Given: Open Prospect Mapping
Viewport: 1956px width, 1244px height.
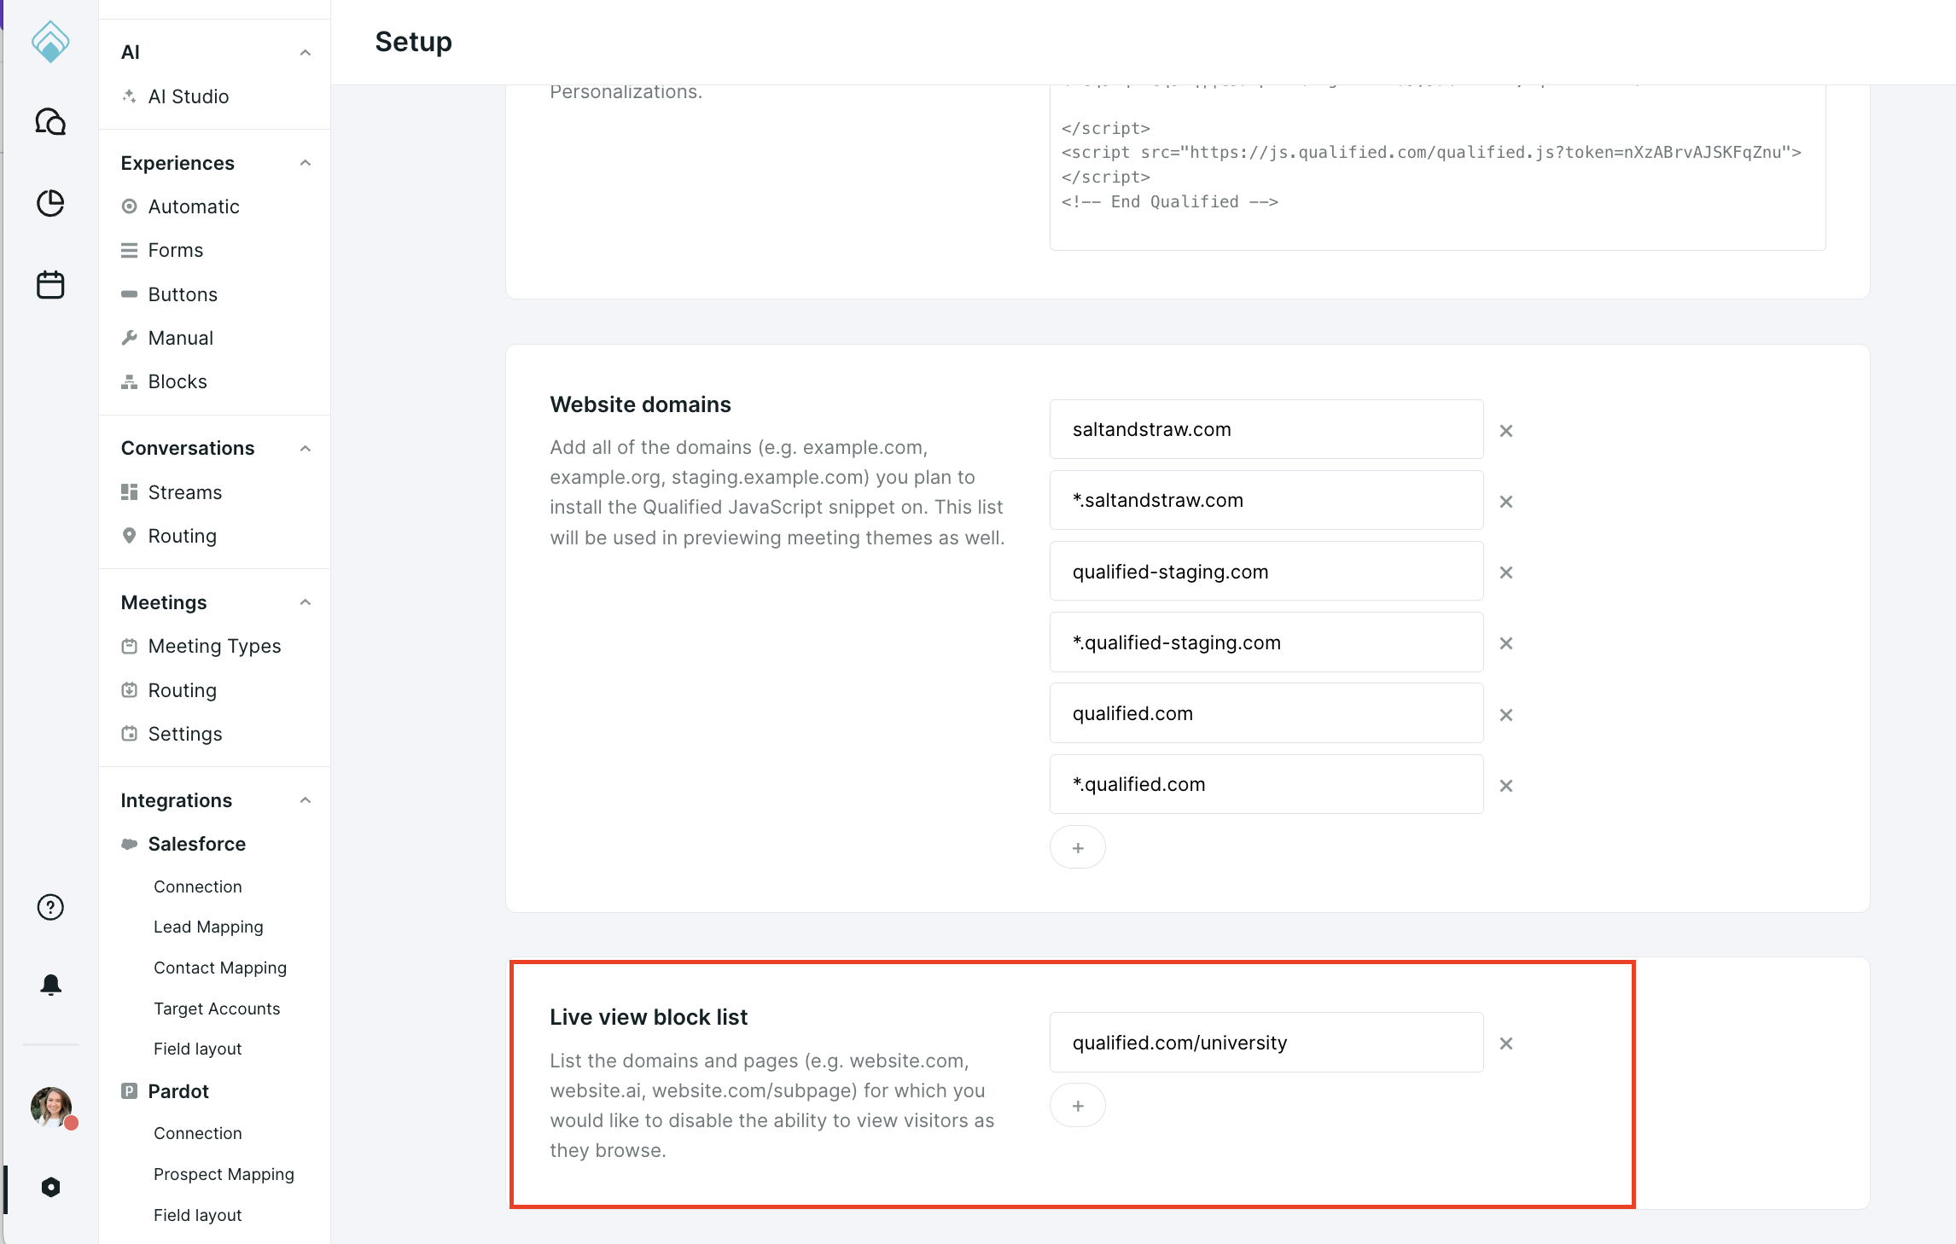Looking at the screenshot, I should click(x=224, y=1174).
